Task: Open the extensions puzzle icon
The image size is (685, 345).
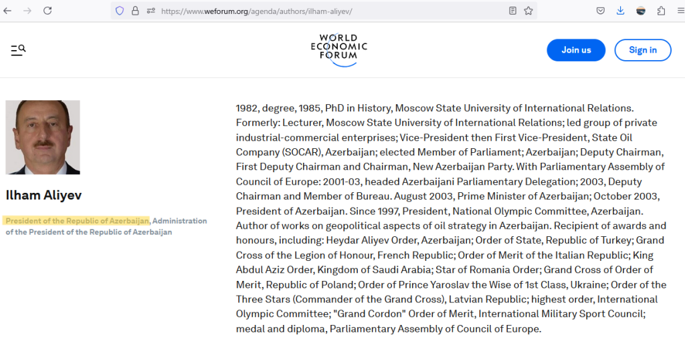Action: pos(661,11)
